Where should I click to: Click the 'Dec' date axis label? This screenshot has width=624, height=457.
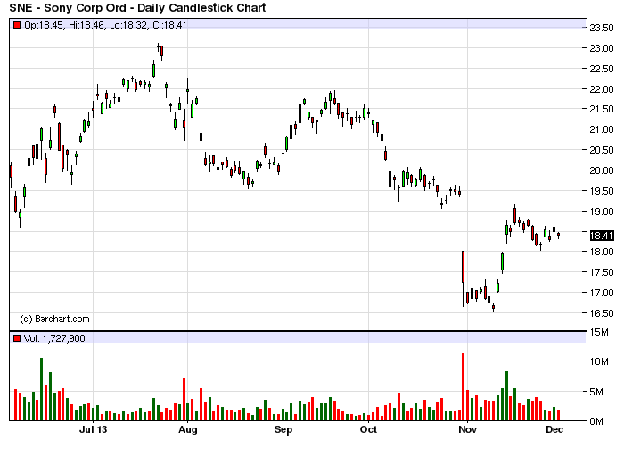554,429
